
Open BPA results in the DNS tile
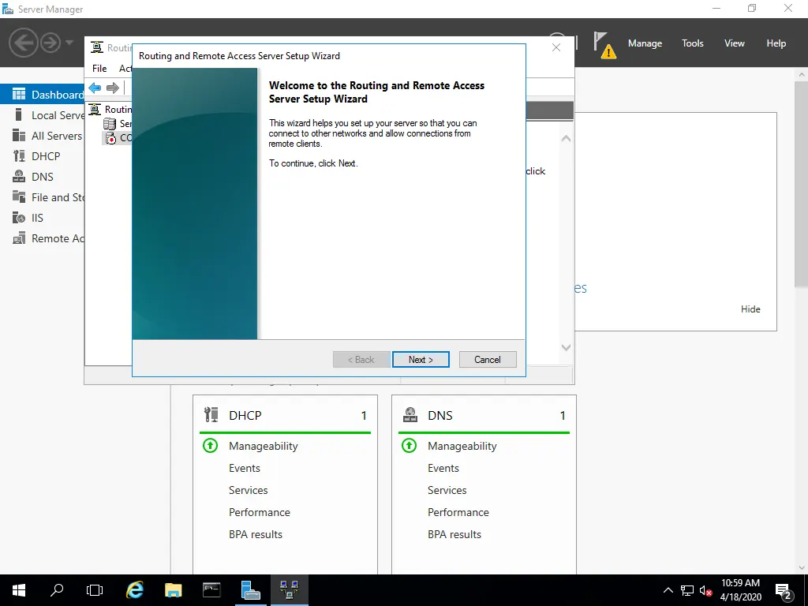(x=454, y=534)
